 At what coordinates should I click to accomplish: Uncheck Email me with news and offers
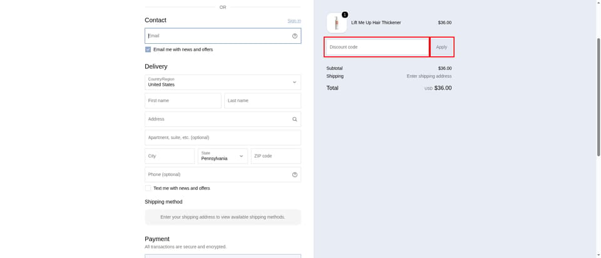(x=148, y=49)
